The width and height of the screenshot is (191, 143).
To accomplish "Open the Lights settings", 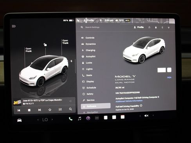I will (x=87, y=69).
